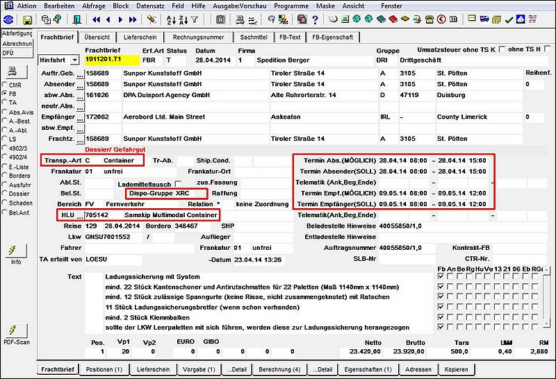Viewport: 556px width, 379px height.
Task: Click the calendar 31 icon
Action: [x=453, y=19]
